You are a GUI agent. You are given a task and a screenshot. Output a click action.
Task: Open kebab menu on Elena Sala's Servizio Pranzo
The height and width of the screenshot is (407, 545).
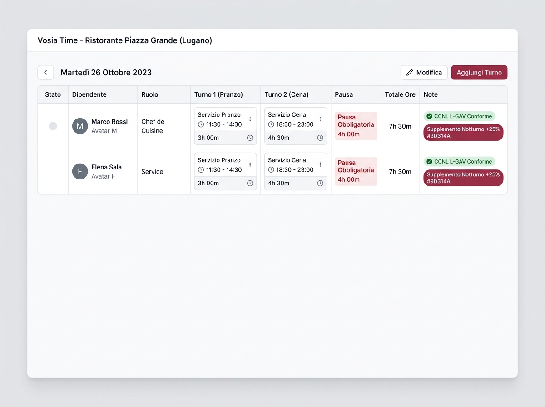(250, 165)
